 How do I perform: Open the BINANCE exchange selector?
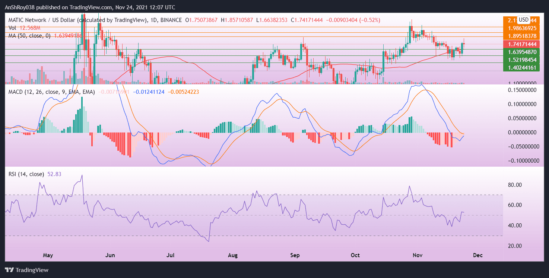pos(170,20)
